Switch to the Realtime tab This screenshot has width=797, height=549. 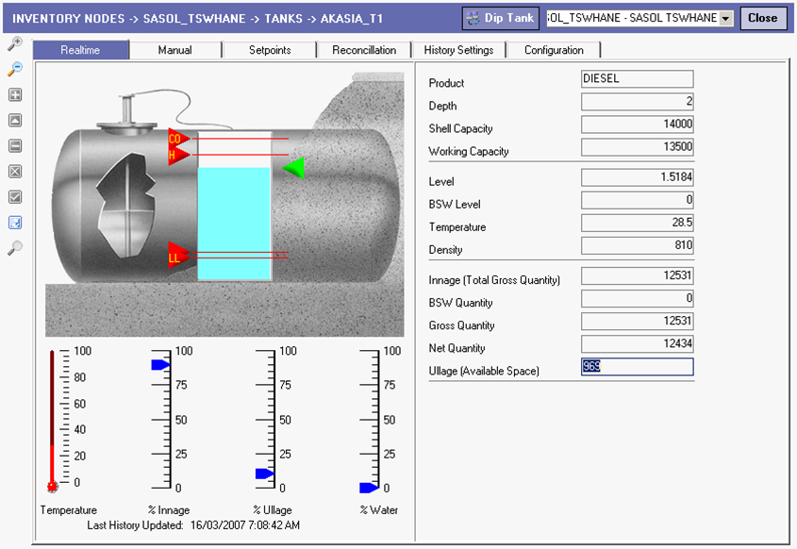[x=80, y=50]
